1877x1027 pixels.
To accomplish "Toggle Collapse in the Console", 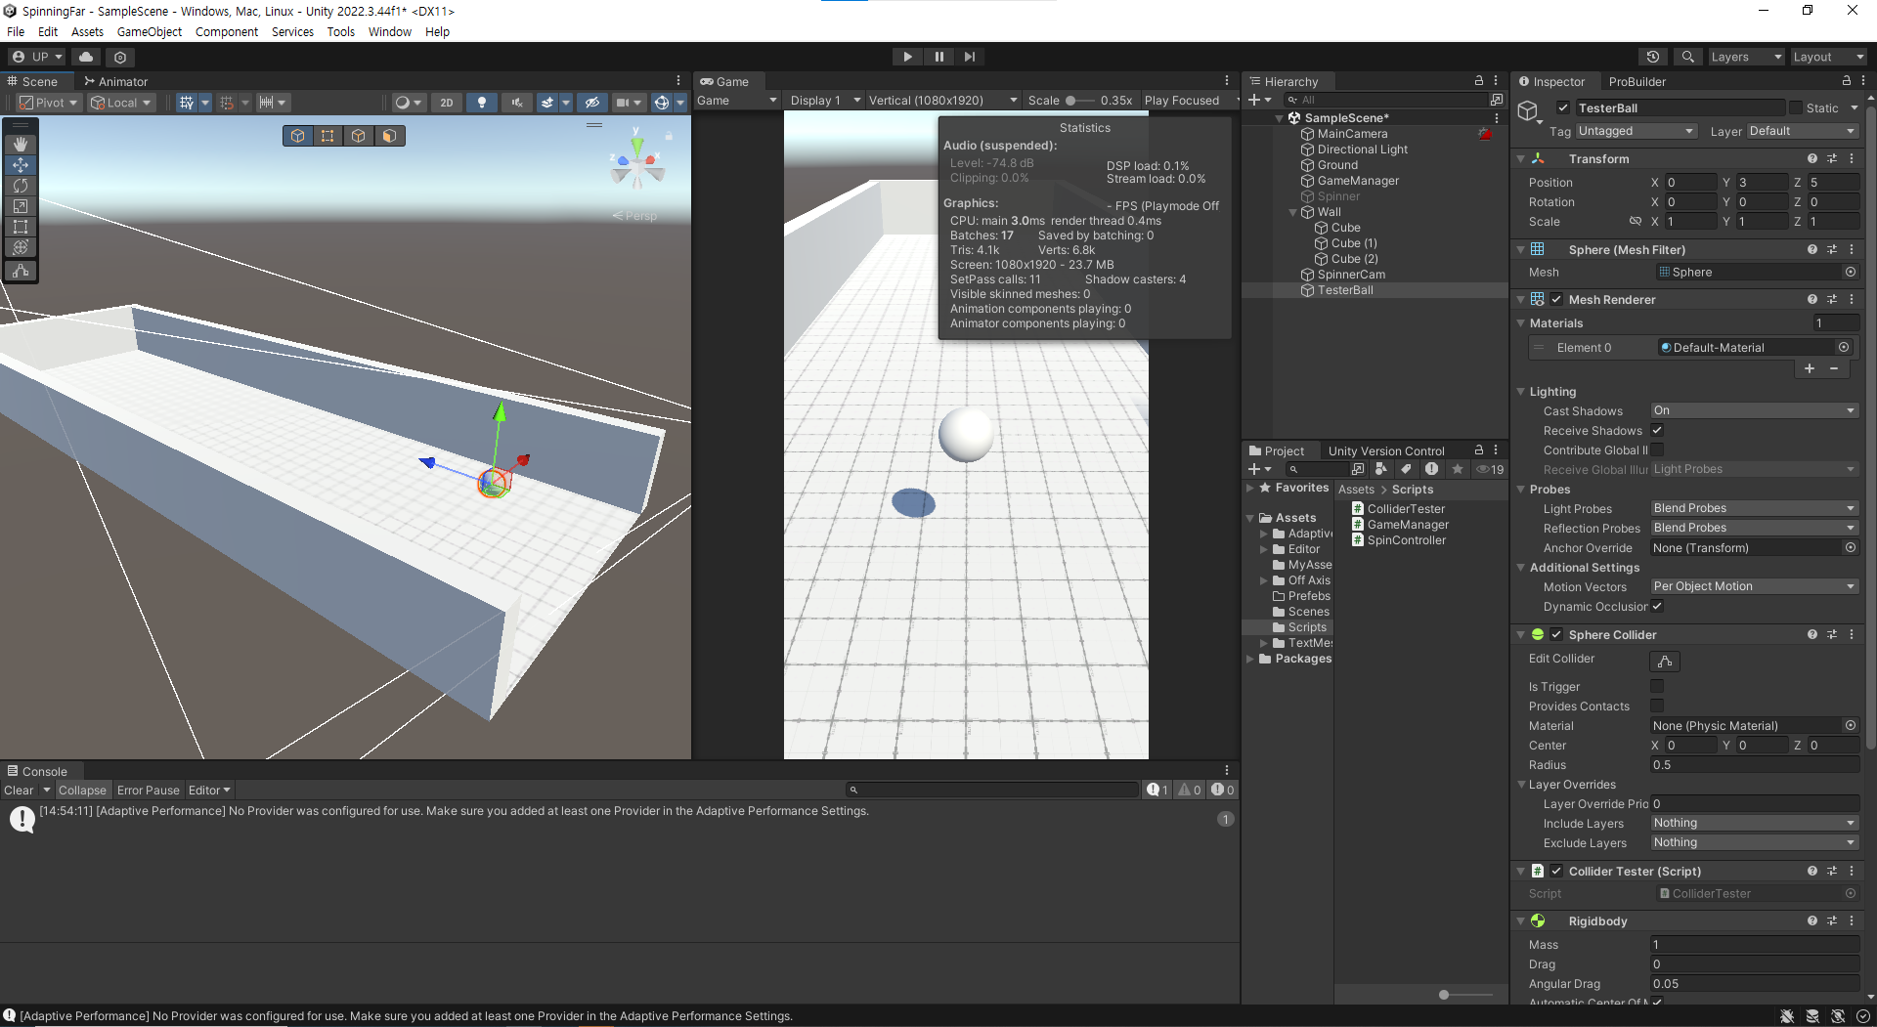I will pos(82,790).
